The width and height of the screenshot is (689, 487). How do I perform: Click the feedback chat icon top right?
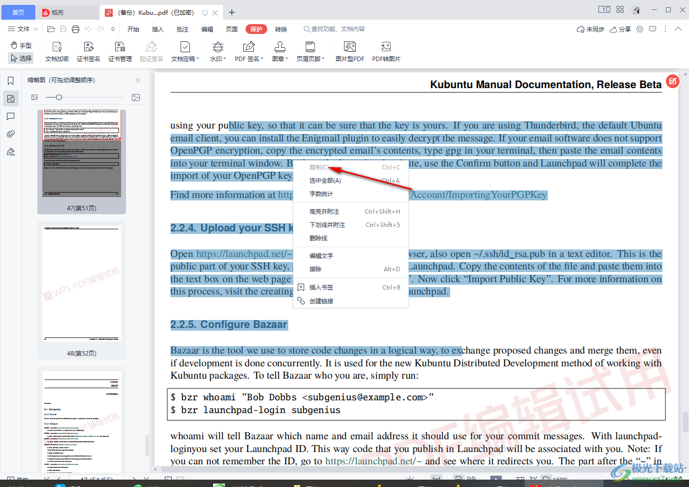coord(653,29)
